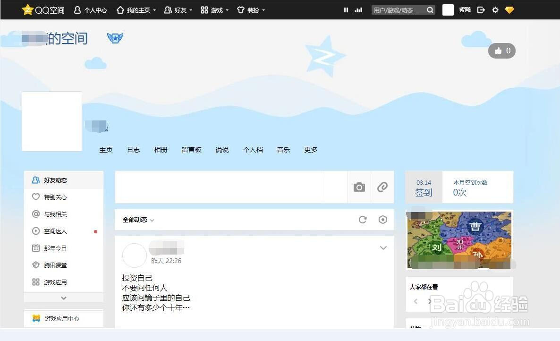The height and width of the screenshot is (341, 560).
Task: Open the 我的主页 dropdown menu
Action: coord(136,10)
